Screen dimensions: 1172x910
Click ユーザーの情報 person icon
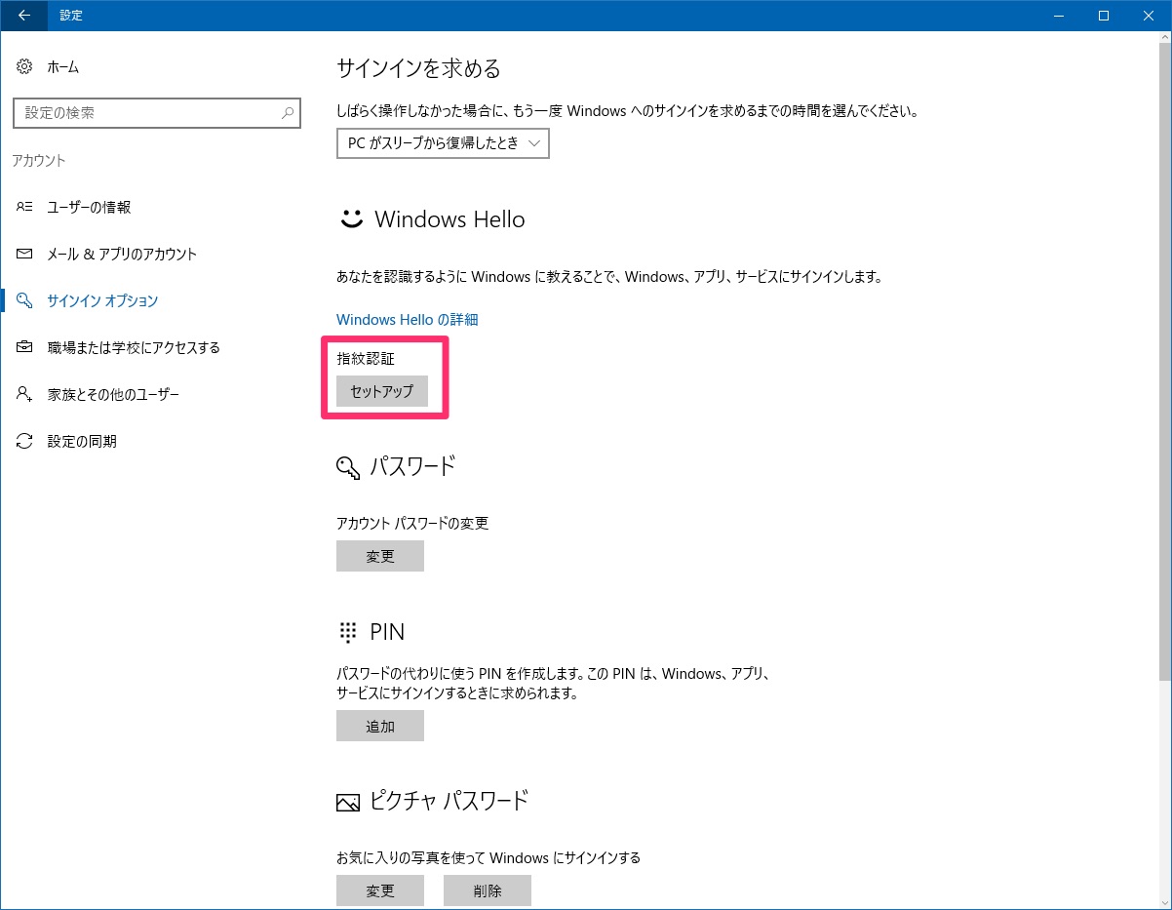pos(25,208)
